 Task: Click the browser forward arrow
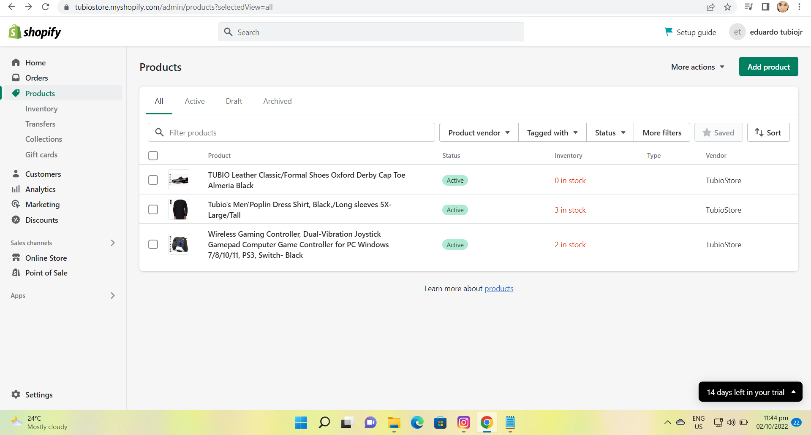pos(28,7)
